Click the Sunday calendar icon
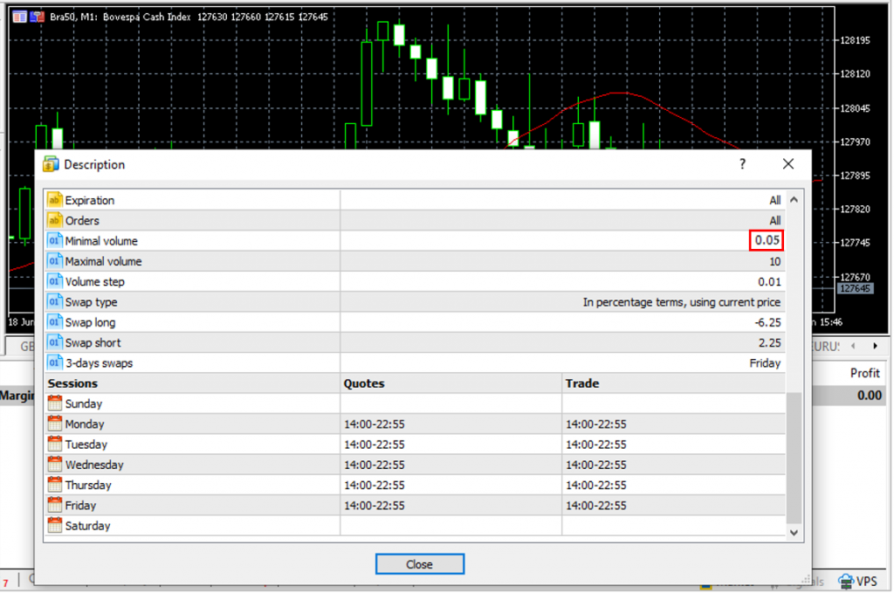Screen dimensions: 894x593 55,403
